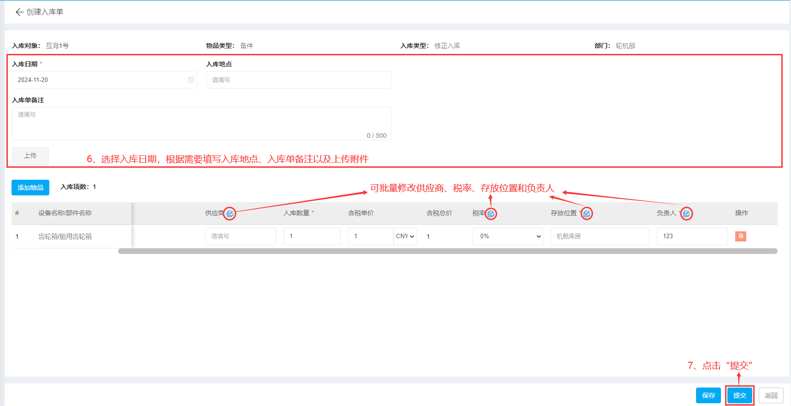Image resolution: width=791 pixels, height=406 pixels.
Task: Focus the 入库单备注 textarea
Action: [x=201, y=124]
